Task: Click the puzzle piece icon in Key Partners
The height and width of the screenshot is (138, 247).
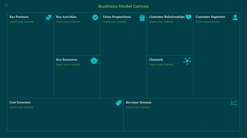Action: click(x=49, y=17)
